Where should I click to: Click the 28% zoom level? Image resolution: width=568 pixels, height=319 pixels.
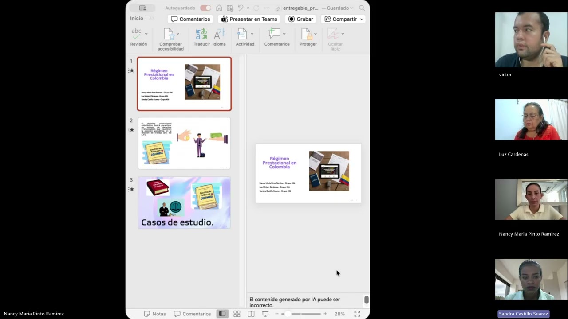339,314
